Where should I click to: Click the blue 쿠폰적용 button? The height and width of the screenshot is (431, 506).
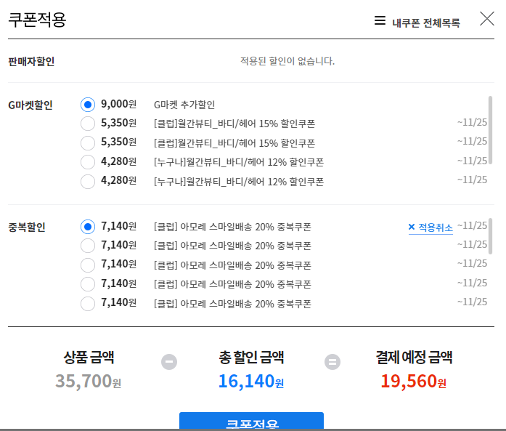[251, 421]
